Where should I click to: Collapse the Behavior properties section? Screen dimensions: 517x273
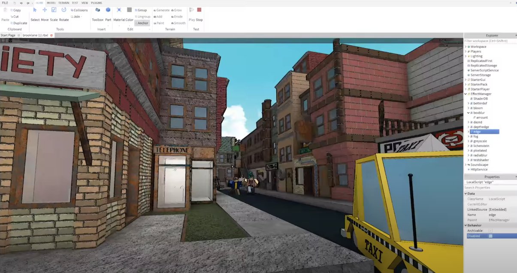coord(466,225)
